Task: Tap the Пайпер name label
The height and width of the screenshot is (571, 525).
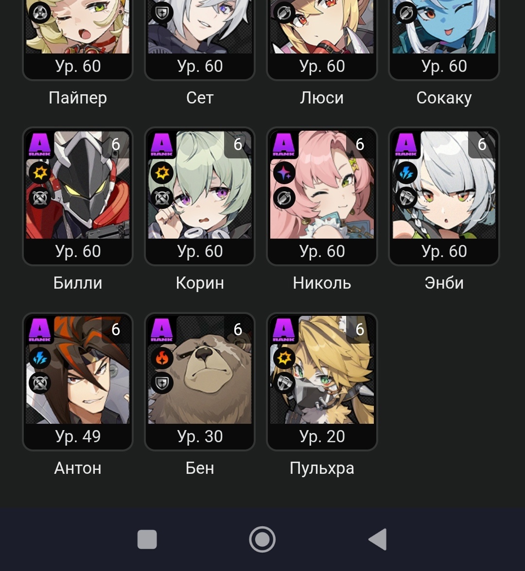Action: [x=78, y=98]
